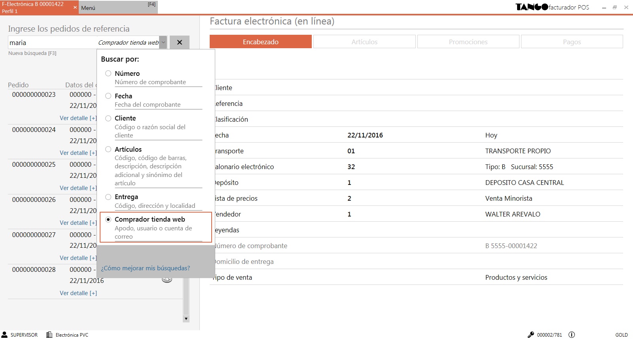
Task: Click the license key icon
Action: point(531,335)
